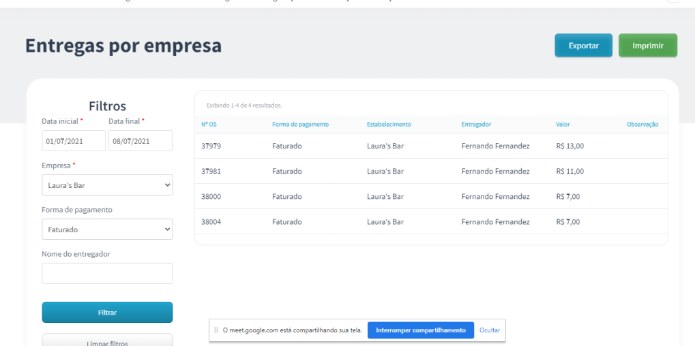The height and width of the screenshot is (346, 695).
Task: Click the Estabelecimento column header
Action: (x=389, y=125)
